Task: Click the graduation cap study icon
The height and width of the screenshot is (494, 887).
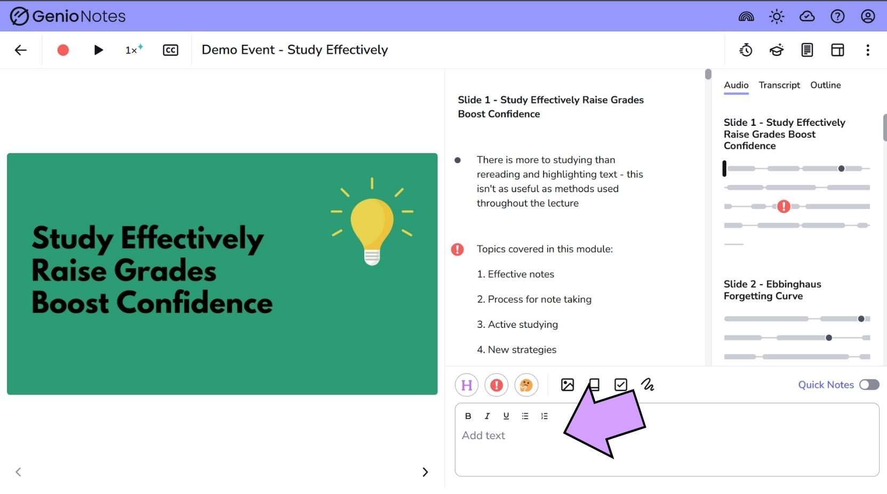Action: point(776,50)
